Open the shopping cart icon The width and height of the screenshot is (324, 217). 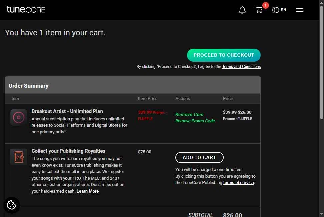point(259,10)
